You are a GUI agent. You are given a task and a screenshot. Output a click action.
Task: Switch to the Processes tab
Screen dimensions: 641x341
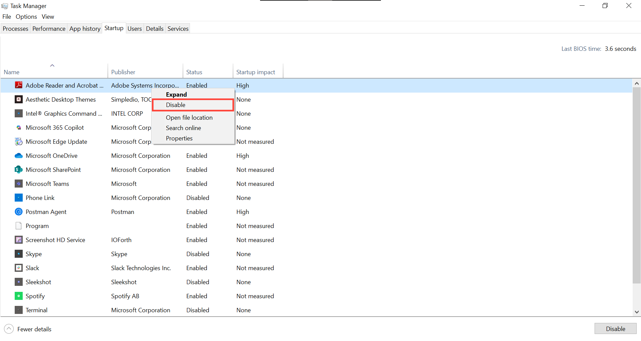coord(15,29)
